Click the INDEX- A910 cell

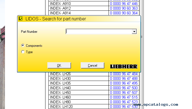(x=79, y=4)
